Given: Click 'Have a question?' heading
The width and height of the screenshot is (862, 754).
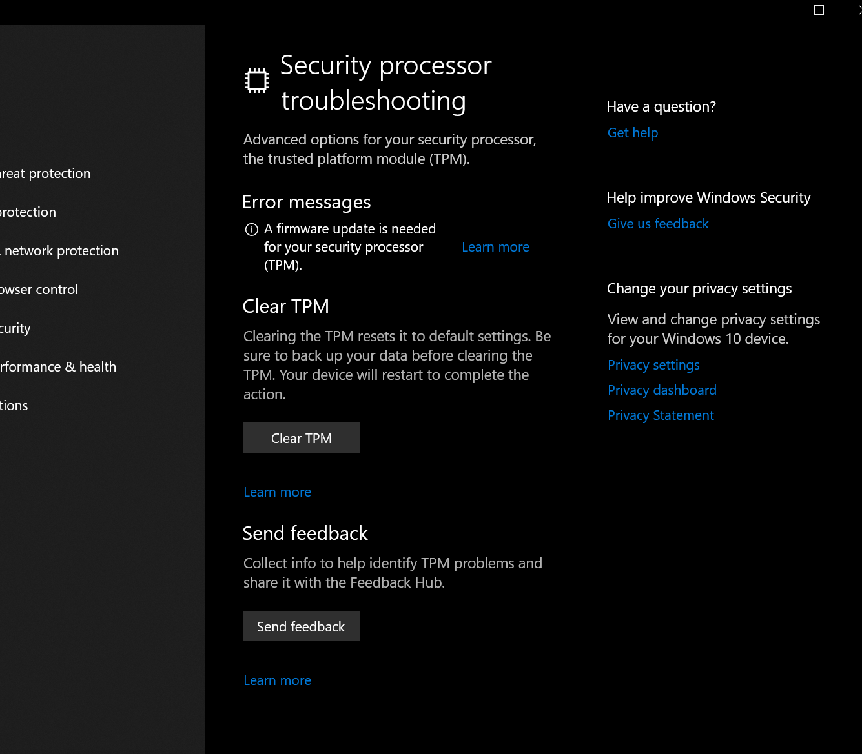Looking at the screenshot, I should tap(661, 107).
